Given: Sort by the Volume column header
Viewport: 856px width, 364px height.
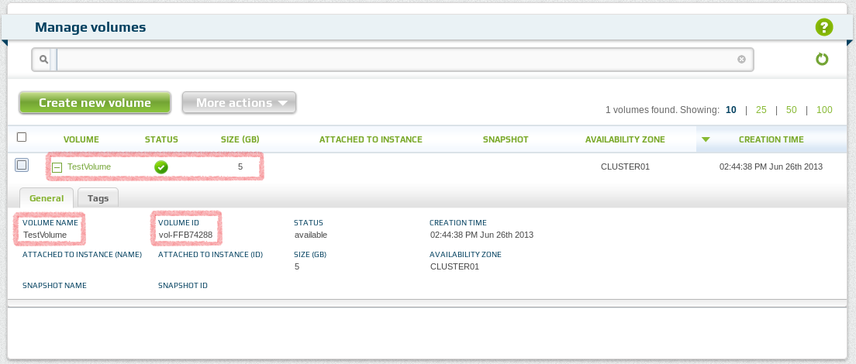Looking at the screenshot, I should point(81,139).
